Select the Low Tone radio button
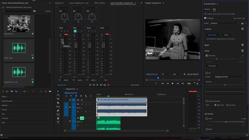Screen dimensions: 249x140 pyautogui.click(x=227, y=105)
